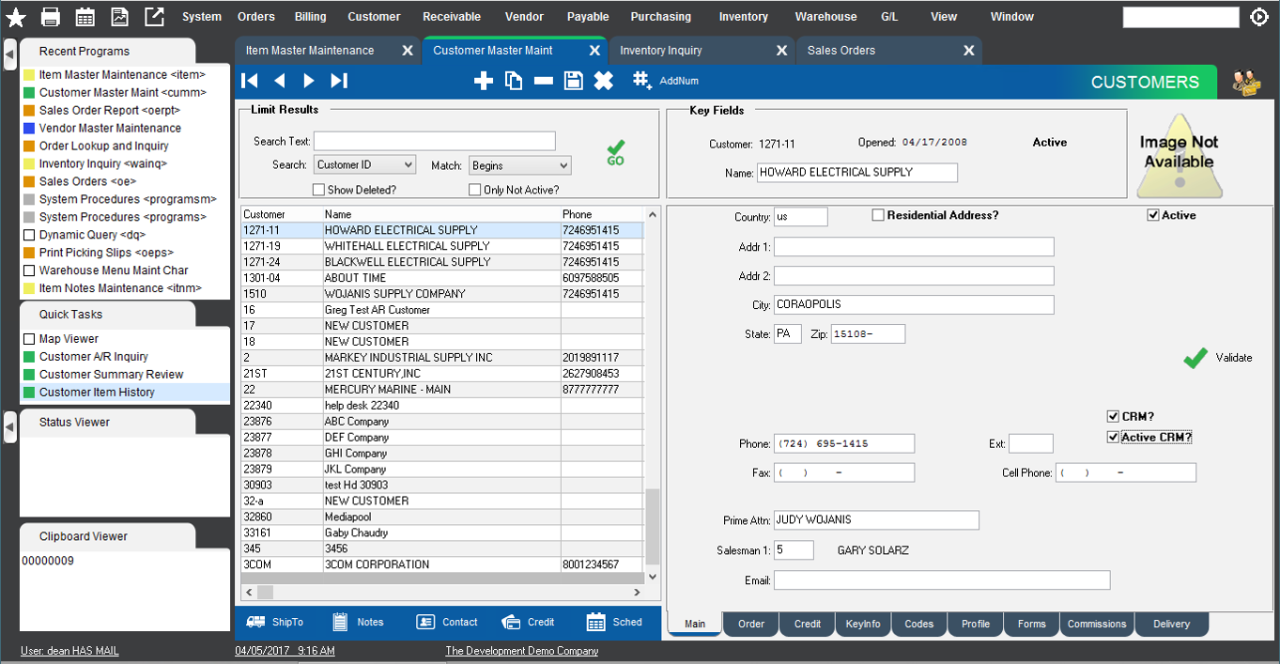Screen dimensions: 1280x664
Task: Click the copy record icon
Action: 514,81
